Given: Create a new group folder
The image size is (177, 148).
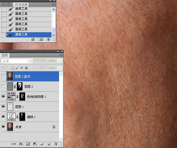Looking at the screenshot, I should [42, 144].
